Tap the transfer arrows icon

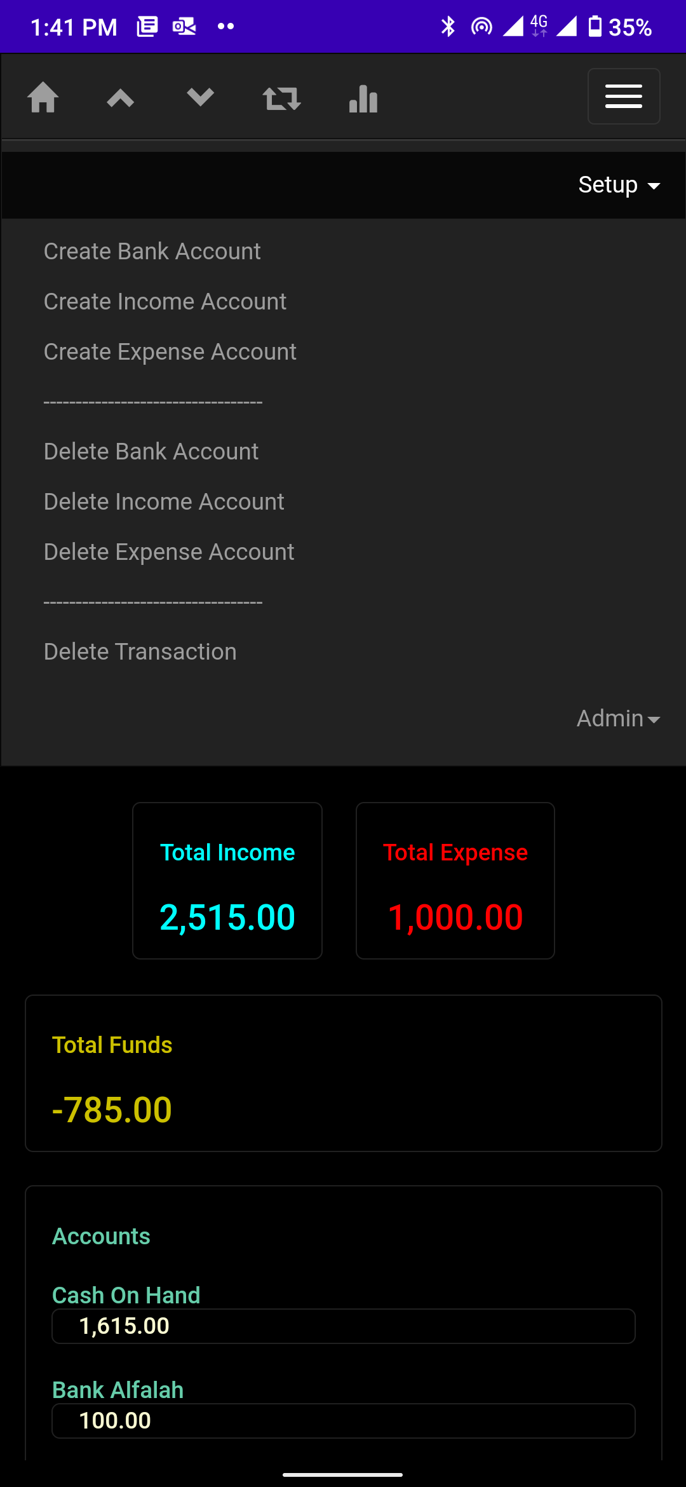[x=281, y=98]
